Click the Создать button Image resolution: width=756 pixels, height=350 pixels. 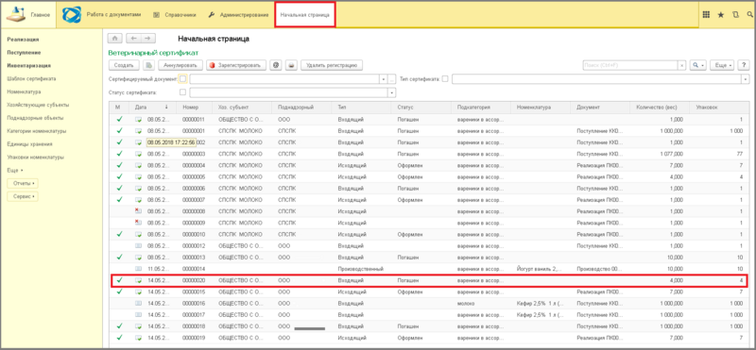click(x=124, y=65)
